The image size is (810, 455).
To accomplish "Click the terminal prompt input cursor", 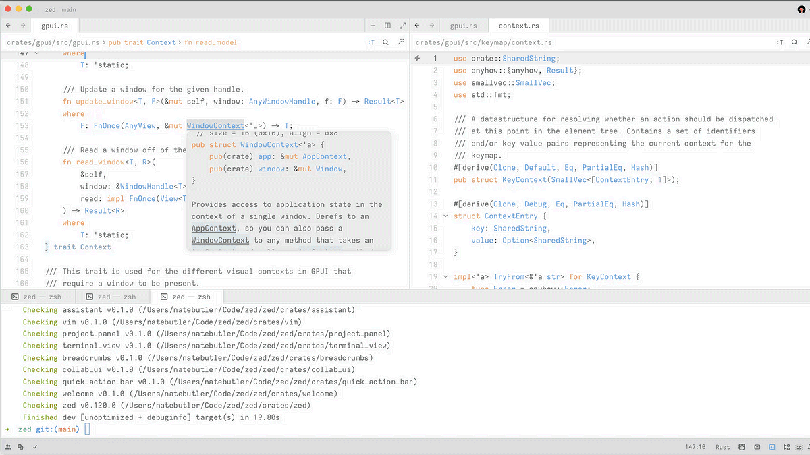I will [x=87, y=429].
